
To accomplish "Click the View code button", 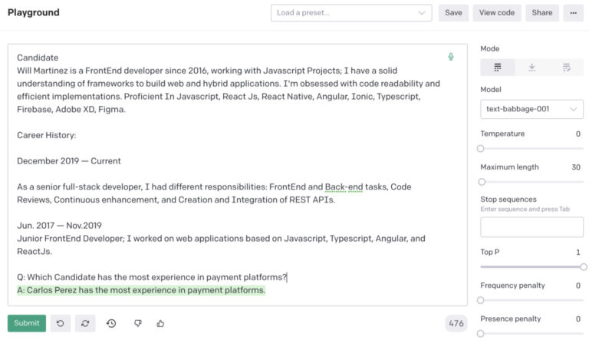I will pos(497,13).
